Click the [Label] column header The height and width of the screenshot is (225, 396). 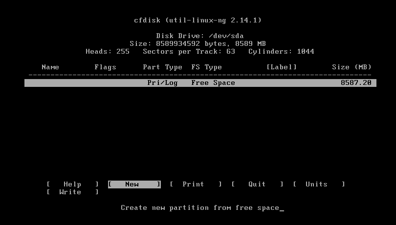(x=282, y=67)
